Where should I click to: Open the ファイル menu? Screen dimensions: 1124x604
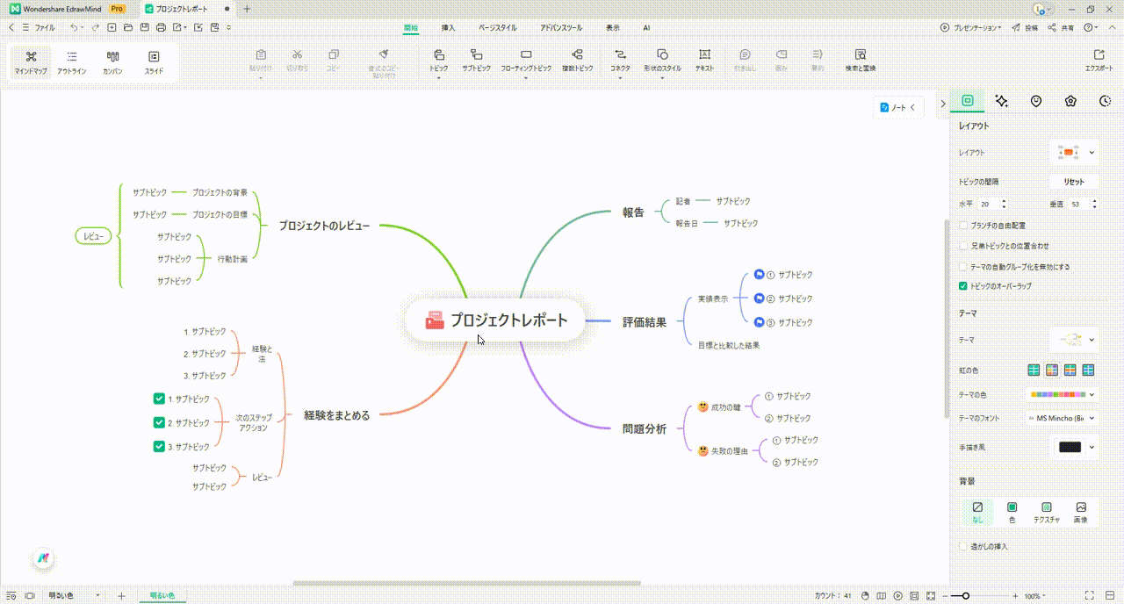(46, 27)
